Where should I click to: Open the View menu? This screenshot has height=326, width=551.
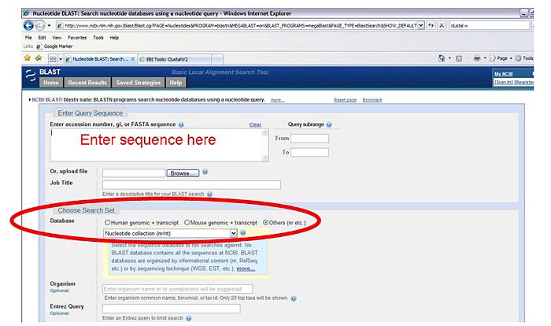(57, 38)
